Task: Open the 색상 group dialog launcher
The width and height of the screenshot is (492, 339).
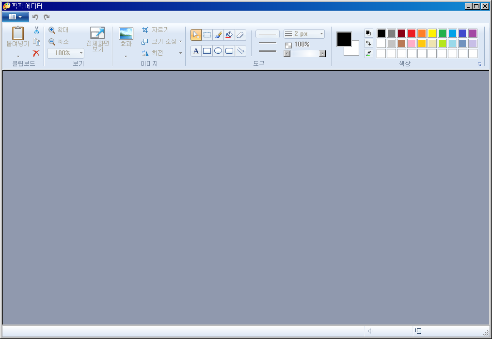Action: (479, 64)
